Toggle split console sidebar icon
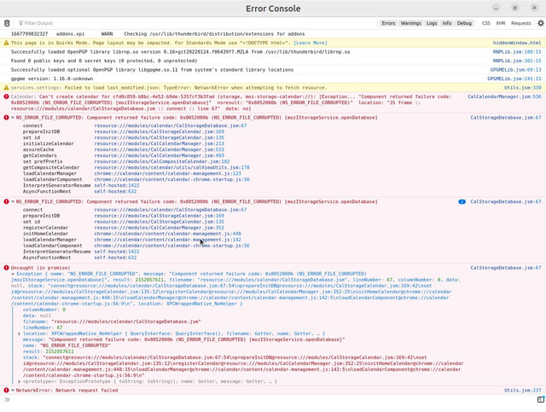546x412 pixels. pos(540,399)
